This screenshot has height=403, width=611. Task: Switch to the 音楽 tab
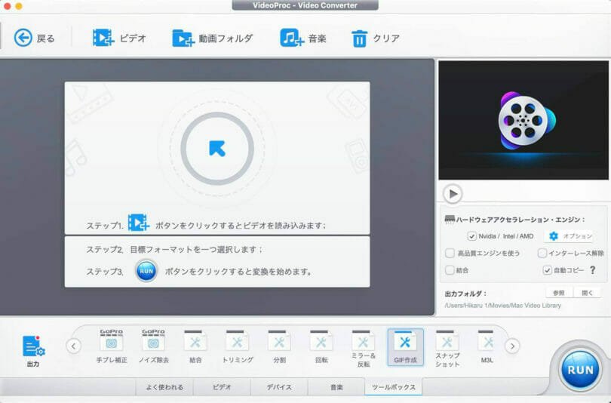point(336,387)
